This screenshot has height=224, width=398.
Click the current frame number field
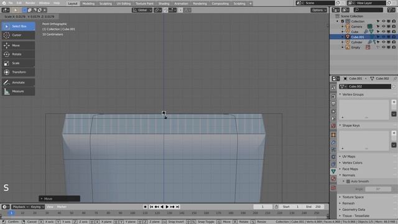click(262, 207)
